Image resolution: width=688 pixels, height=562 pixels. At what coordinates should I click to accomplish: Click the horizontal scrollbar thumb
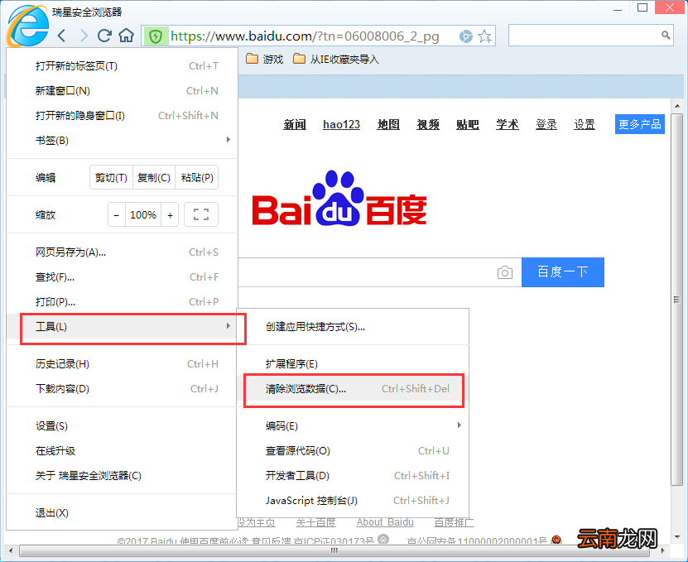point(334,550)
